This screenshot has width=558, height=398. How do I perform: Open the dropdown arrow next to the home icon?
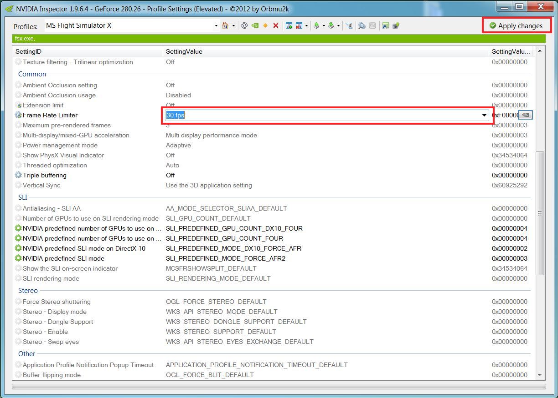point(233,26)
